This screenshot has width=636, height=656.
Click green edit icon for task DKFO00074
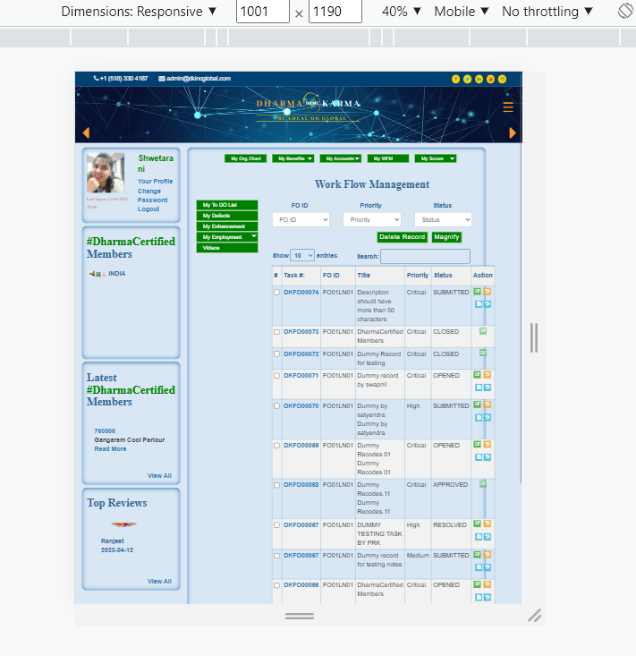(478, 292)
